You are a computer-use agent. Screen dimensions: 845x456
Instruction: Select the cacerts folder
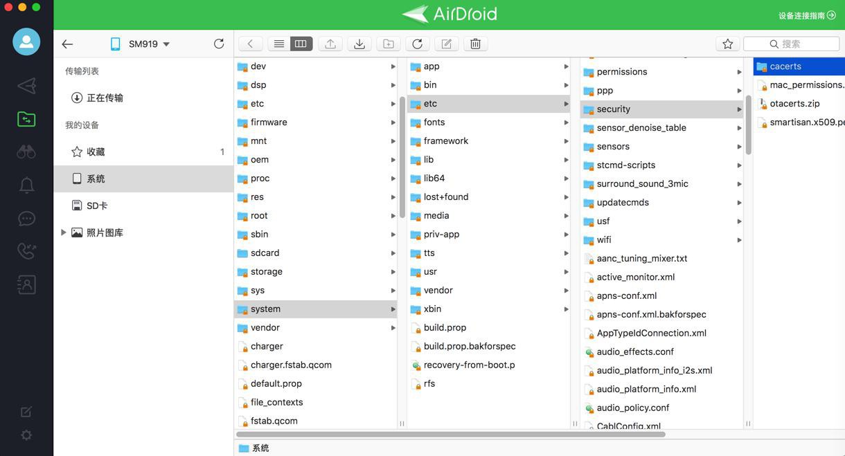(799, 66)
